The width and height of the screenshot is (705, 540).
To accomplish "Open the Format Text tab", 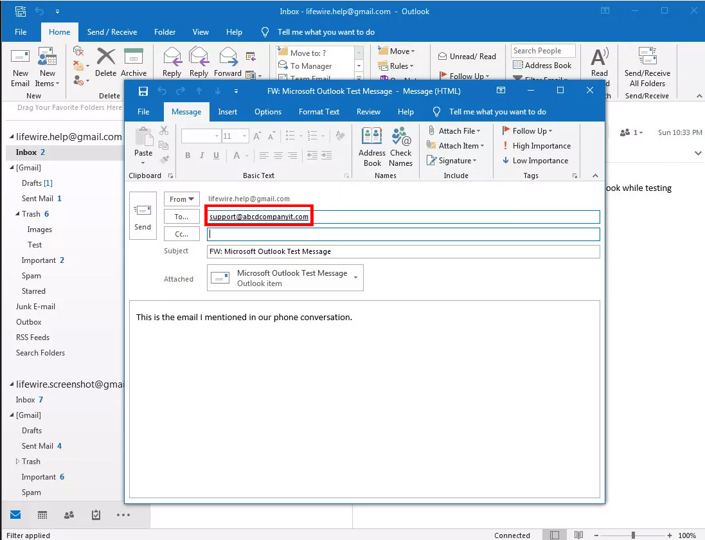I will click(x=319, y=112).
